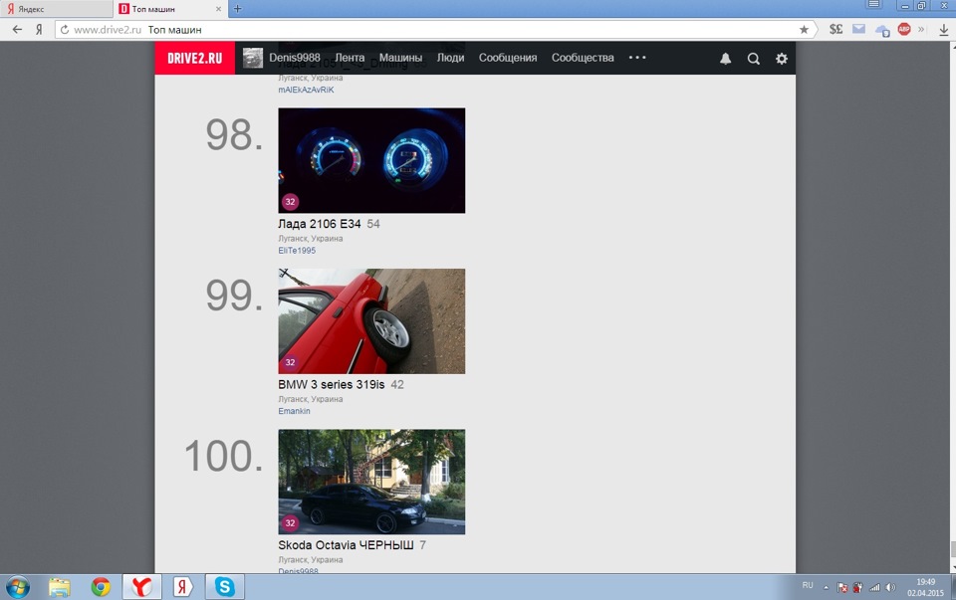
Task: Go back with the browser arrow
Action: (x=17, y=29)
